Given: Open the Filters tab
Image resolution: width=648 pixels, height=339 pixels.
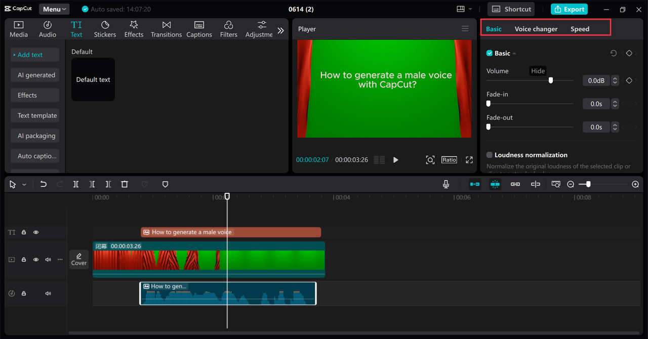Looking at the screenshot, I should tap(228, 29).
